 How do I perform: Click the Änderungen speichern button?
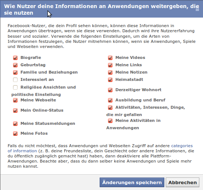[x=132, y=182]
